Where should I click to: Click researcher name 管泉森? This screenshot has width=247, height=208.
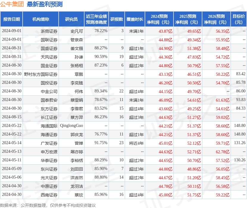pyautogui.click(x=77, y=40)
